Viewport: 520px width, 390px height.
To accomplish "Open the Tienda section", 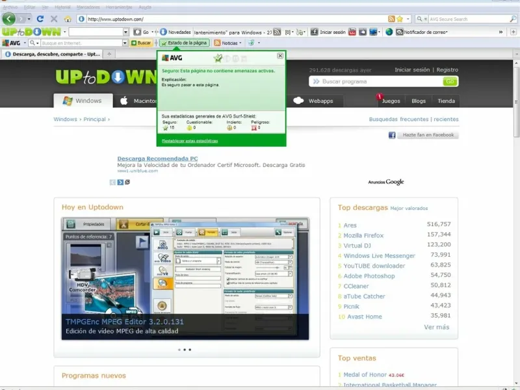I will pyautogui.click(x=446, y=101).
